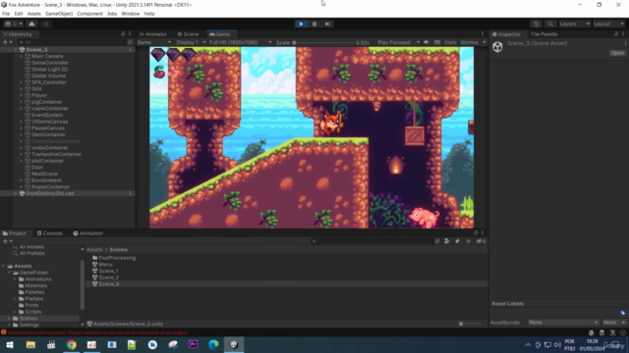Click the Pause button in the toolbar
Screen dimensions: 629x353
coord(314,24)
